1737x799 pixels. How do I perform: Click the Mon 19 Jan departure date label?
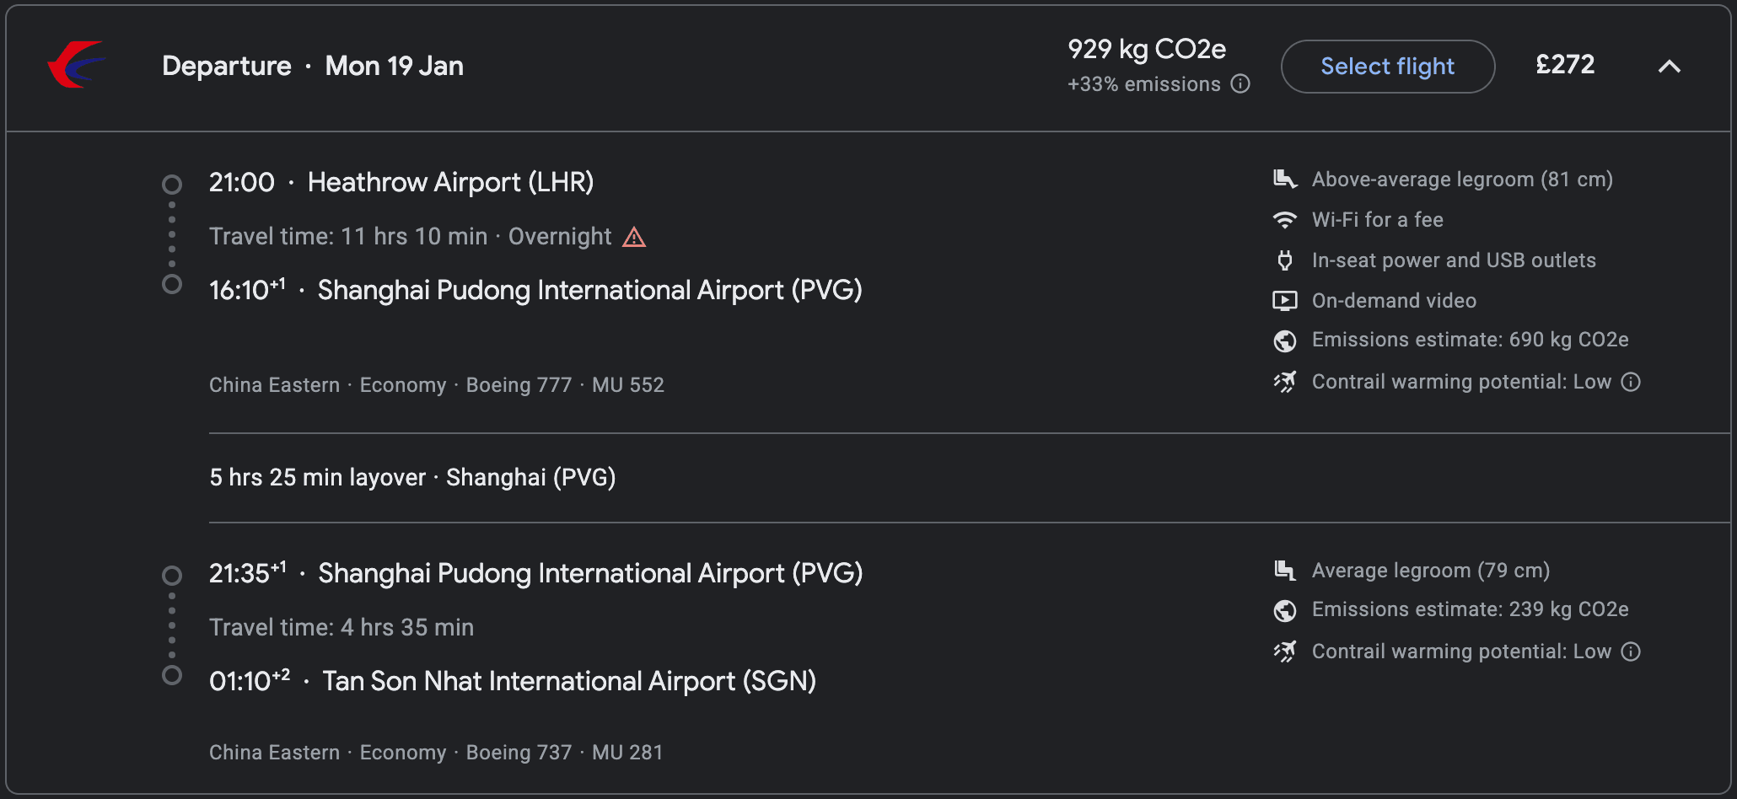tap(394, 66)
